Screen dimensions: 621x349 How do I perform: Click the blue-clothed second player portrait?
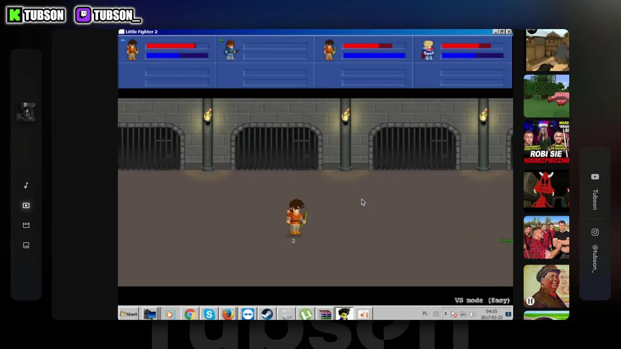[x=230, y=50]
